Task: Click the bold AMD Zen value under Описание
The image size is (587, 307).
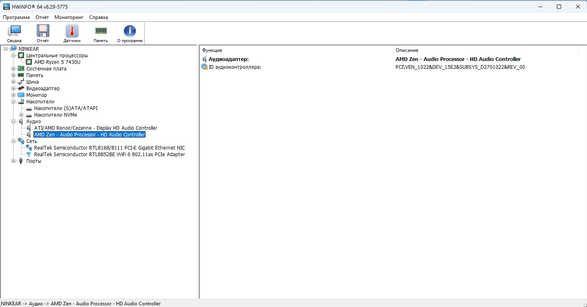Action: [458, 59]
